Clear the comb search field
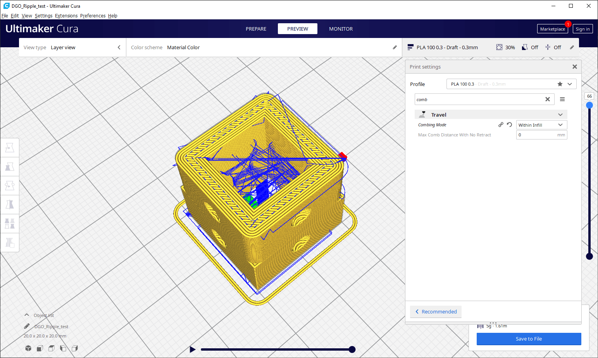The height and width of the screenshot is (358, 598). (548, 99)
